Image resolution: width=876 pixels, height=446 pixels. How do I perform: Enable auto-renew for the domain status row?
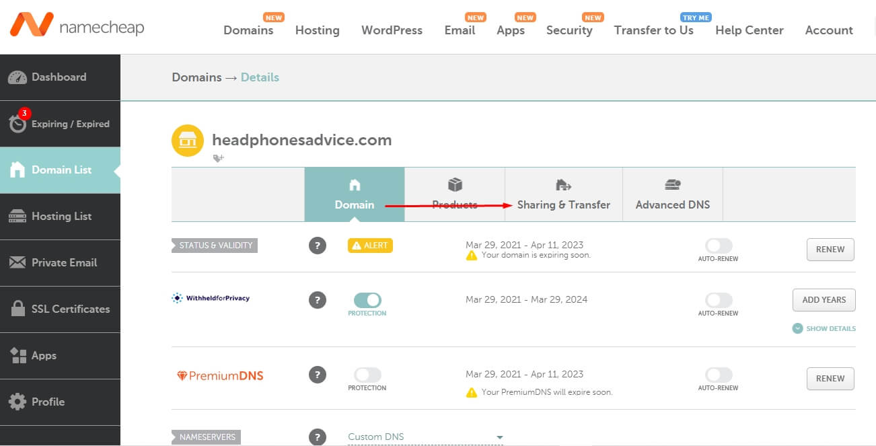click(719, 246)
